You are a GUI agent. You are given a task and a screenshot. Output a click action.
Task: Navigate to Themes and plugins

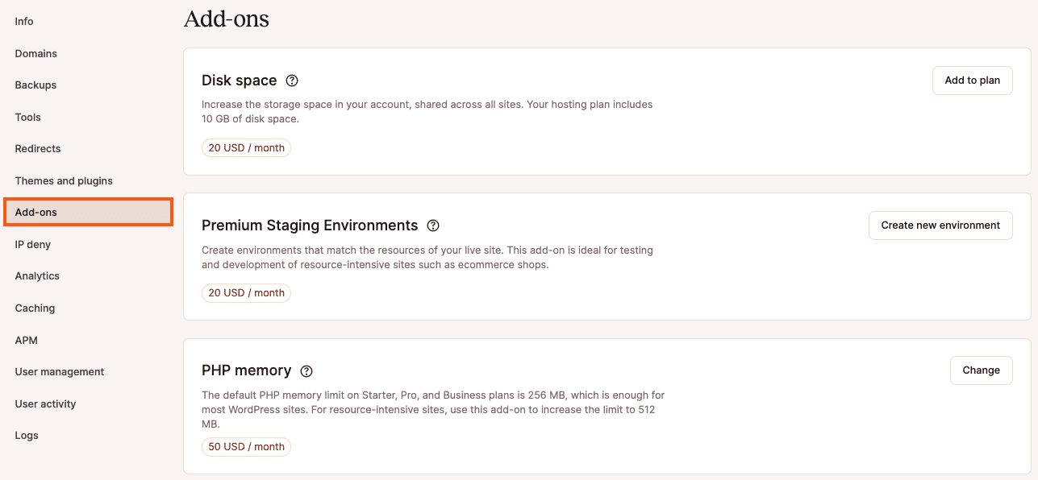point(64,181)
